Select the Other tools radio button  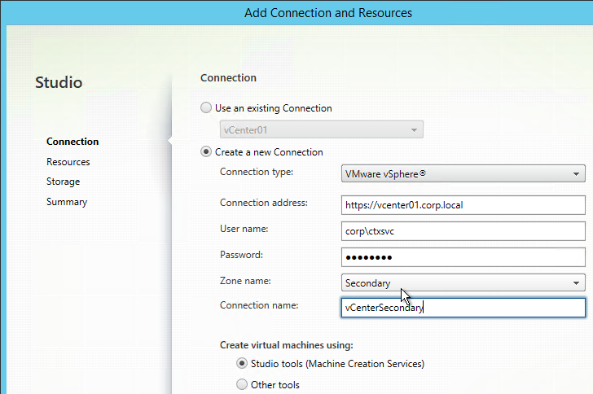coord(242,385)
